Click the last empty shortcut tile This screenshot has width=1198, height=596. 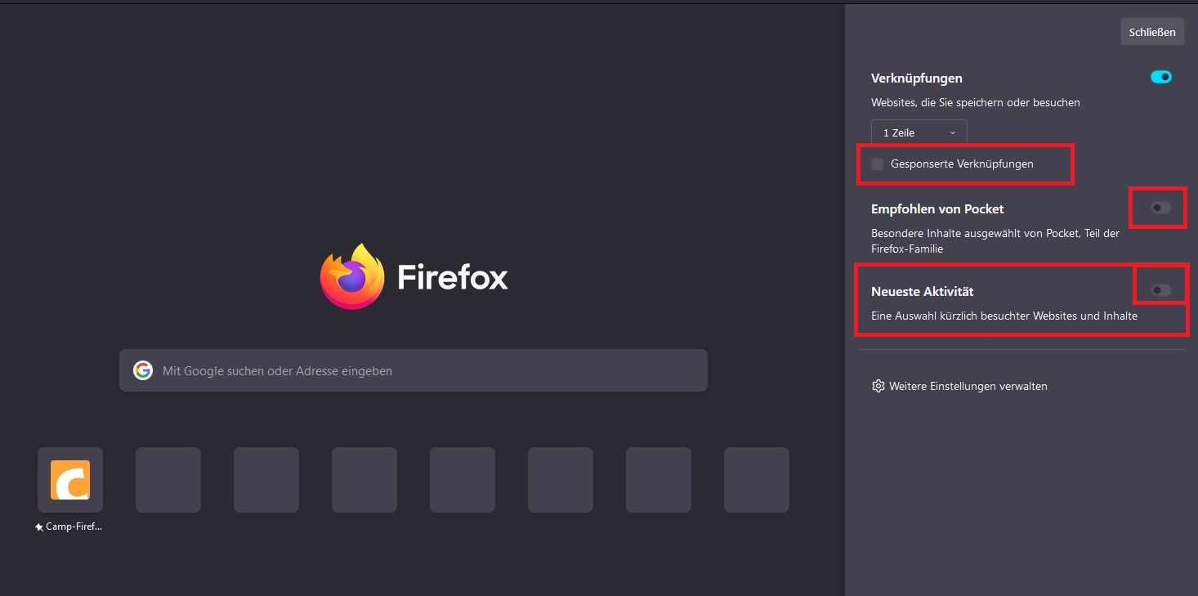pos(757,480)
